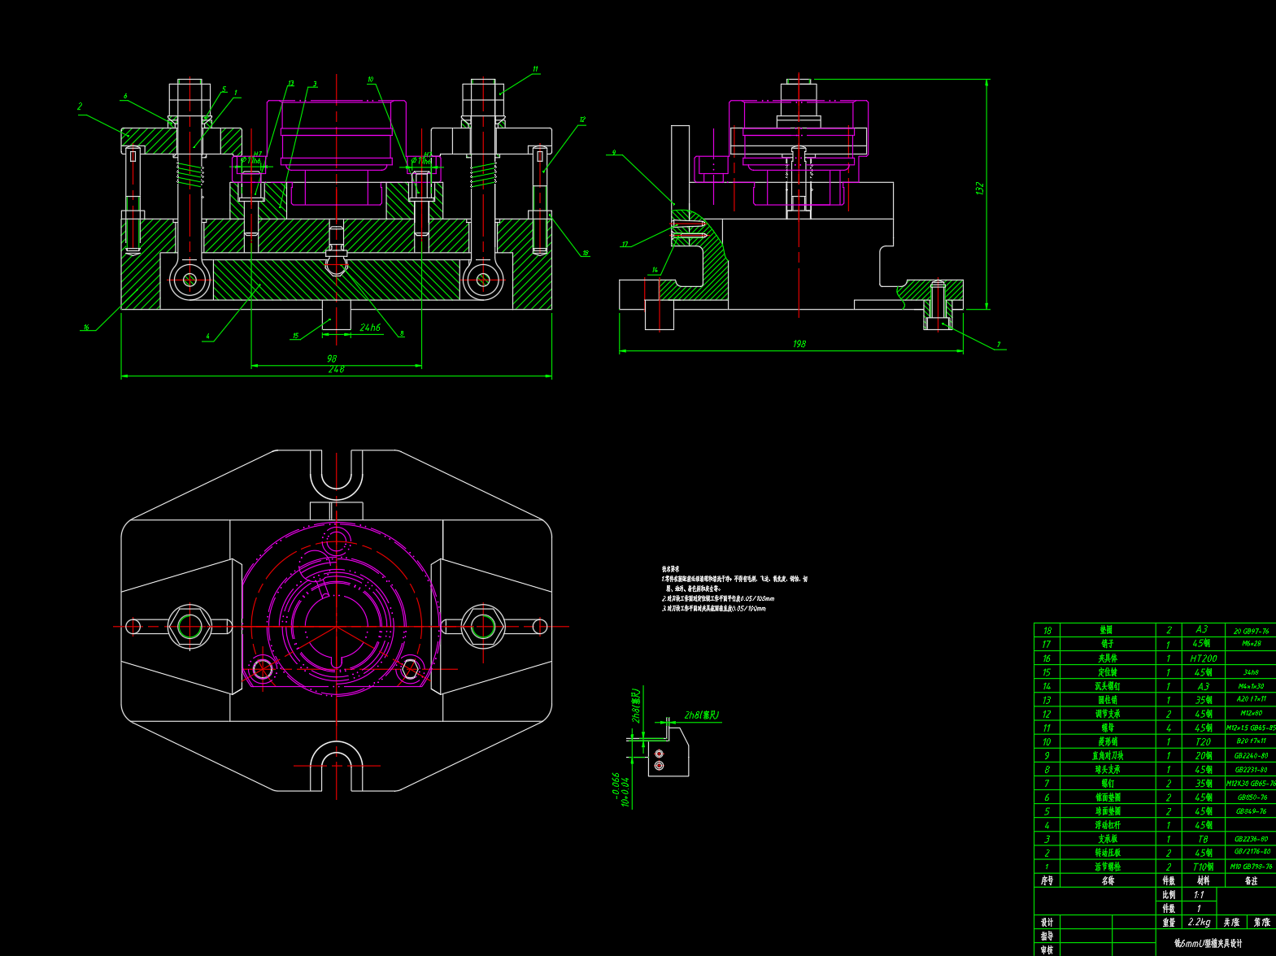Click the 铣6mmU型槽夹具设计 drawing title

[1208, 944]
